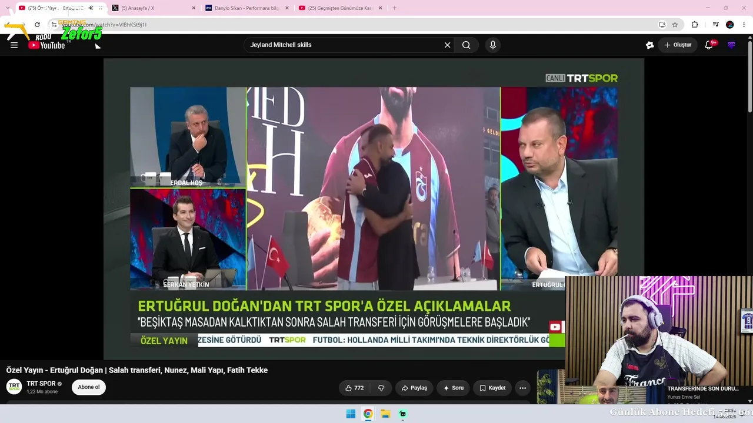This screenshot has height=423, width=753.
Task: Click the Soru ask button
Action: pyautogui.click(x=453, y=388)
